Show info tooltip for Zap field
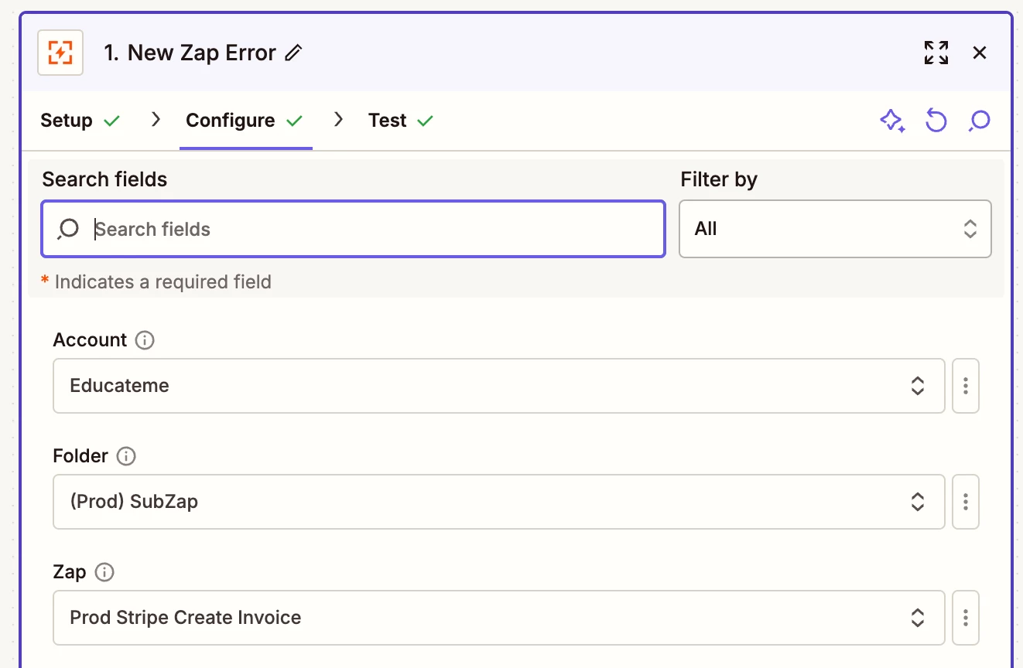 [x=104, y=572]
